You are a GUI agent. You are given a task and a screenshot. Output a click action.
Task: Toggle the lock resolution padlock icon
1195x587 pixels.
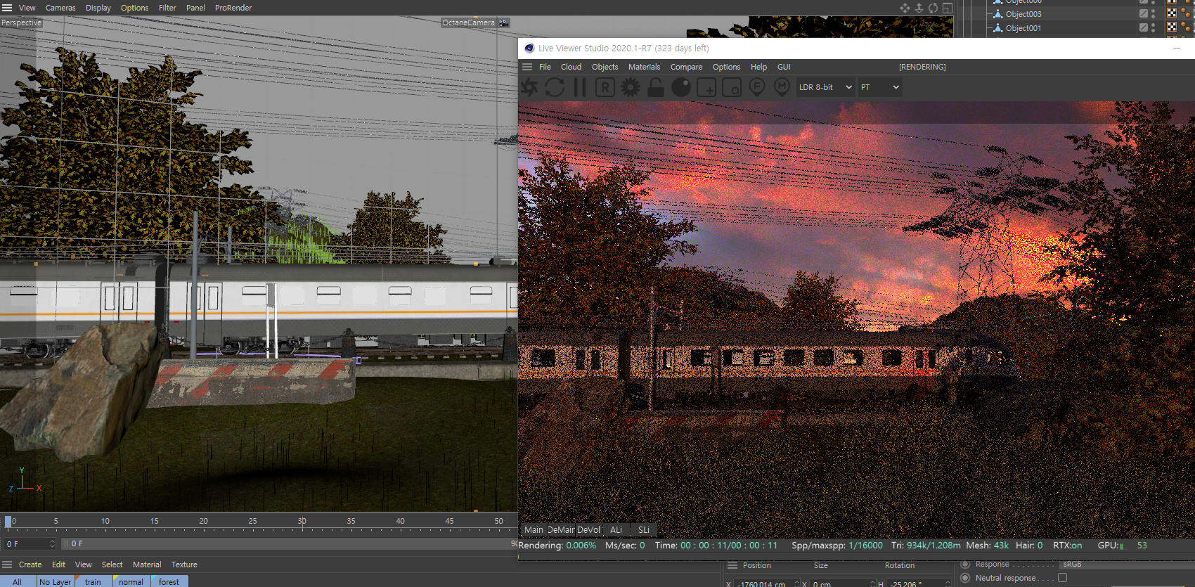tap(656, 87)
